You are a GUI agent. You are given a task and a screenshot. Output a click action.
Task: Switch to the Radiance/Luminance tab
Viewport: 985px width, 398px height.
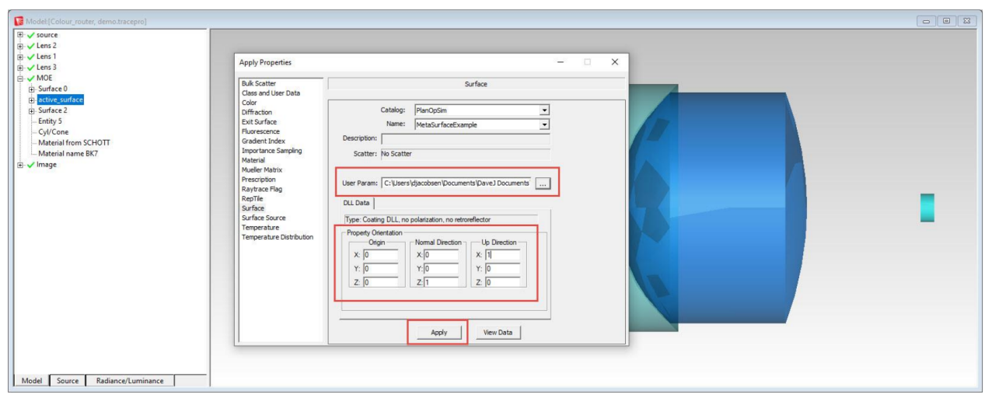click(x=130, y=381)
